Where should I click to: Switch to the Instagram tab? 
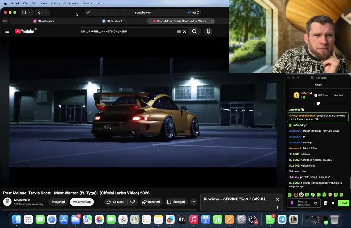[x=44, y=21]
